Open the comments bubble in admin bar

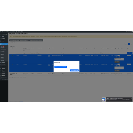pos(16,32)
